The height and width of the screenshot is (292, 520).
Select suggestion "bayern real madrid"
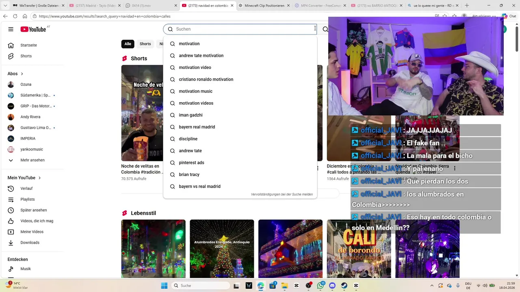click(x=240, y=127)
